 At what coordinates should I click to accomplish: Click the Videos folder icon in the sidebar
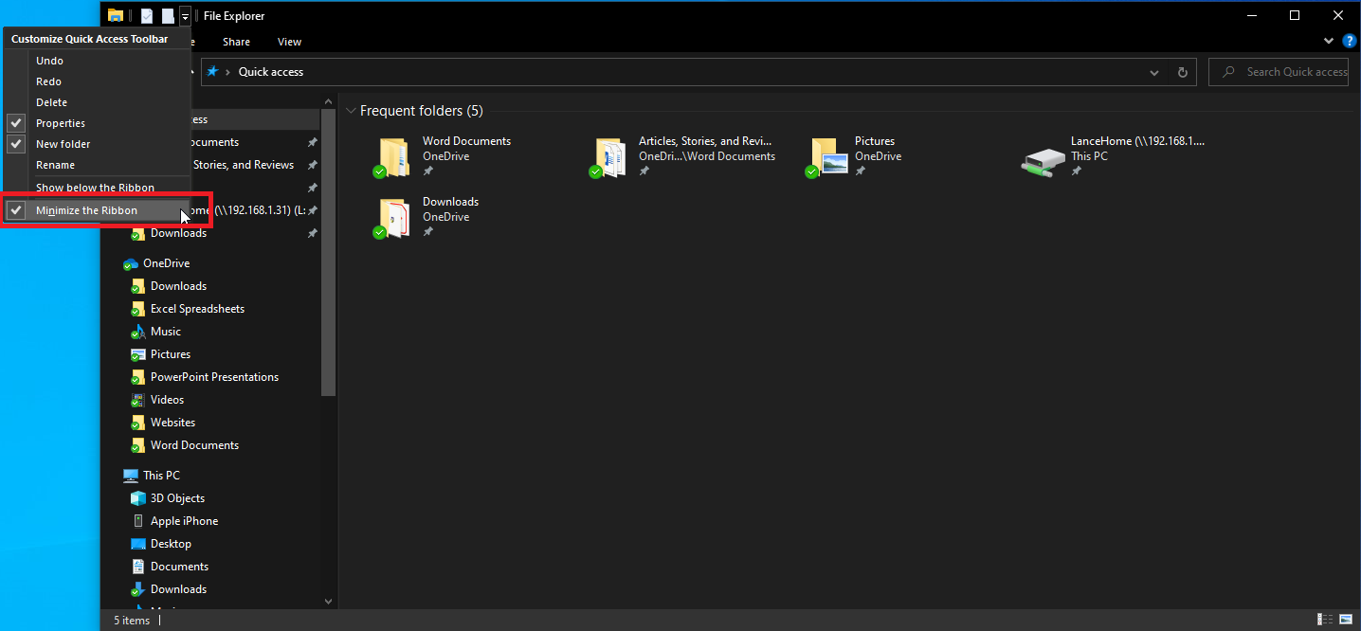point(137,400)
